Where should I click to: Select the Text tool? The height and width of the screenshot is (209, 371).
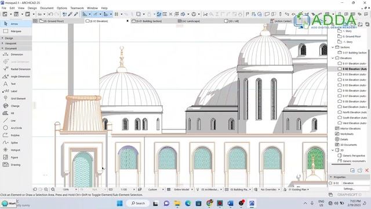(x=16, y=84)
